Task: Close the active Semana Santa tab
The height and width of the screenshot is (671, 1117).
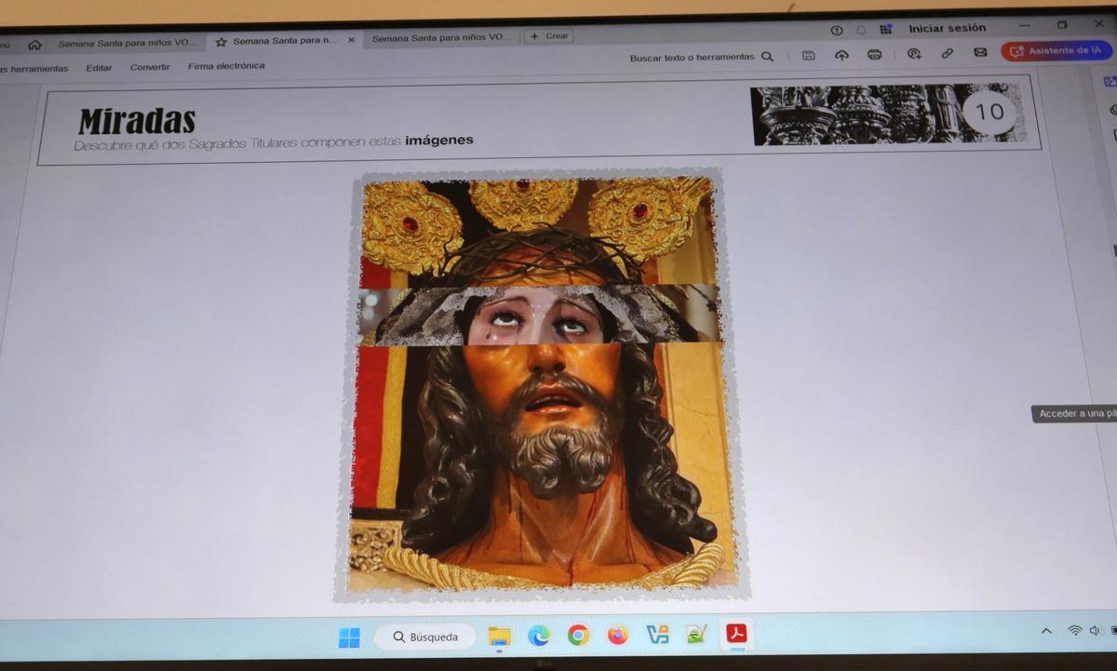Action: point(351,40)
